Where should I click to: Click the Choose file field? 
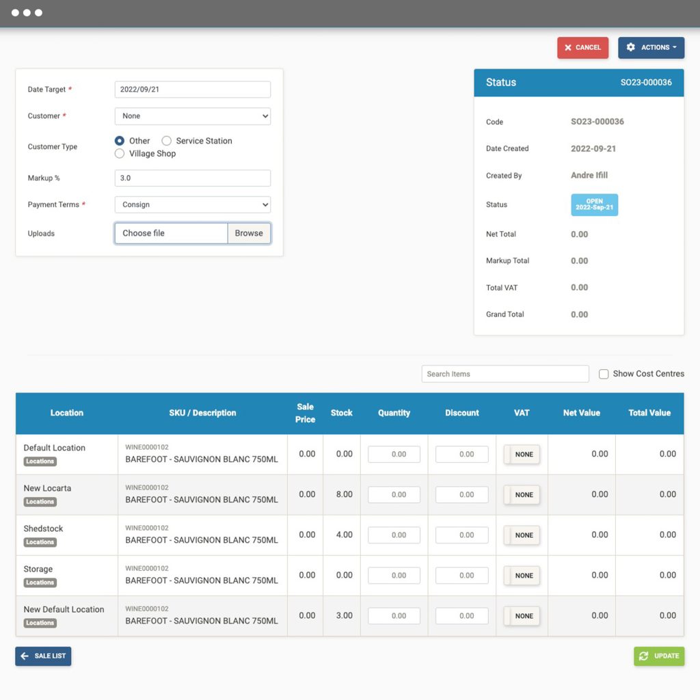(171, 233)
